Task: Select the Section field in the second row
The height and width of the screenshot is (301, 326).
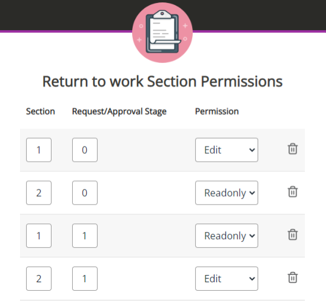Action: [39, 193]
